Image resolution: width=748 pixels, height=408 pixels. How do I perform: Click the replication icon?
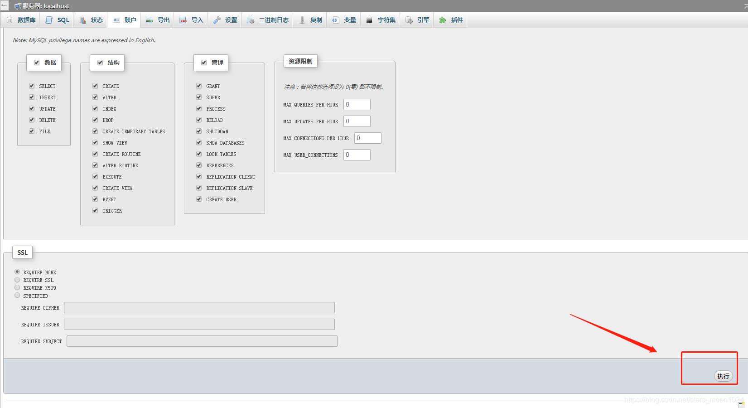[302, 20]
